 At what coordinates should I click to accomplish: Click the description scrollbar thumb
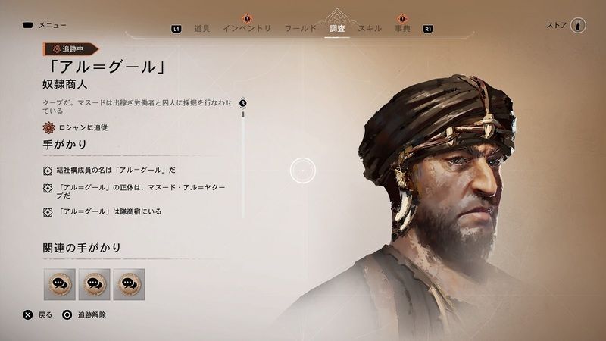(242, 114)
